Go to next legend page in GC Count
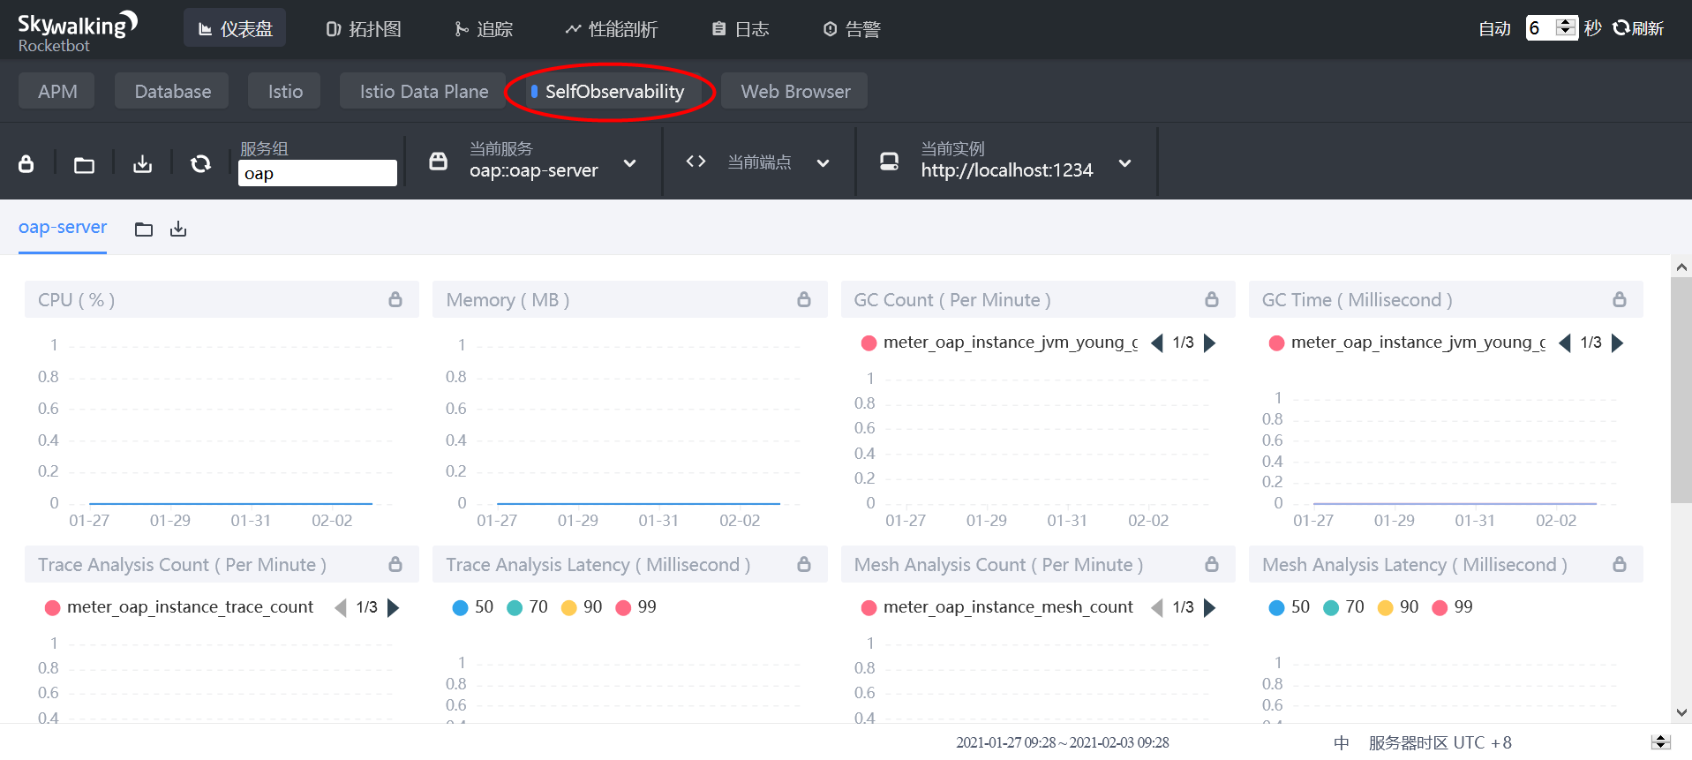 (1210, 342)
